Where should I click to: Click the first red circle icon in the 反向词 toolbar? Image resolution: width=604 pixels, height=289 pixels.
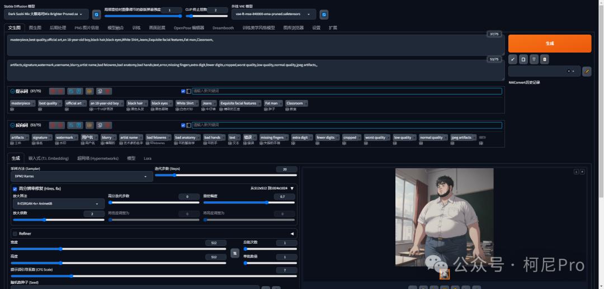(53, 125)
